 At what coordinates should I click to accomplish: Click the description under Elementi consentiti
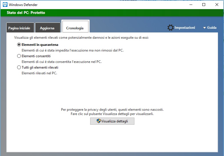click(x=62, y=62)
